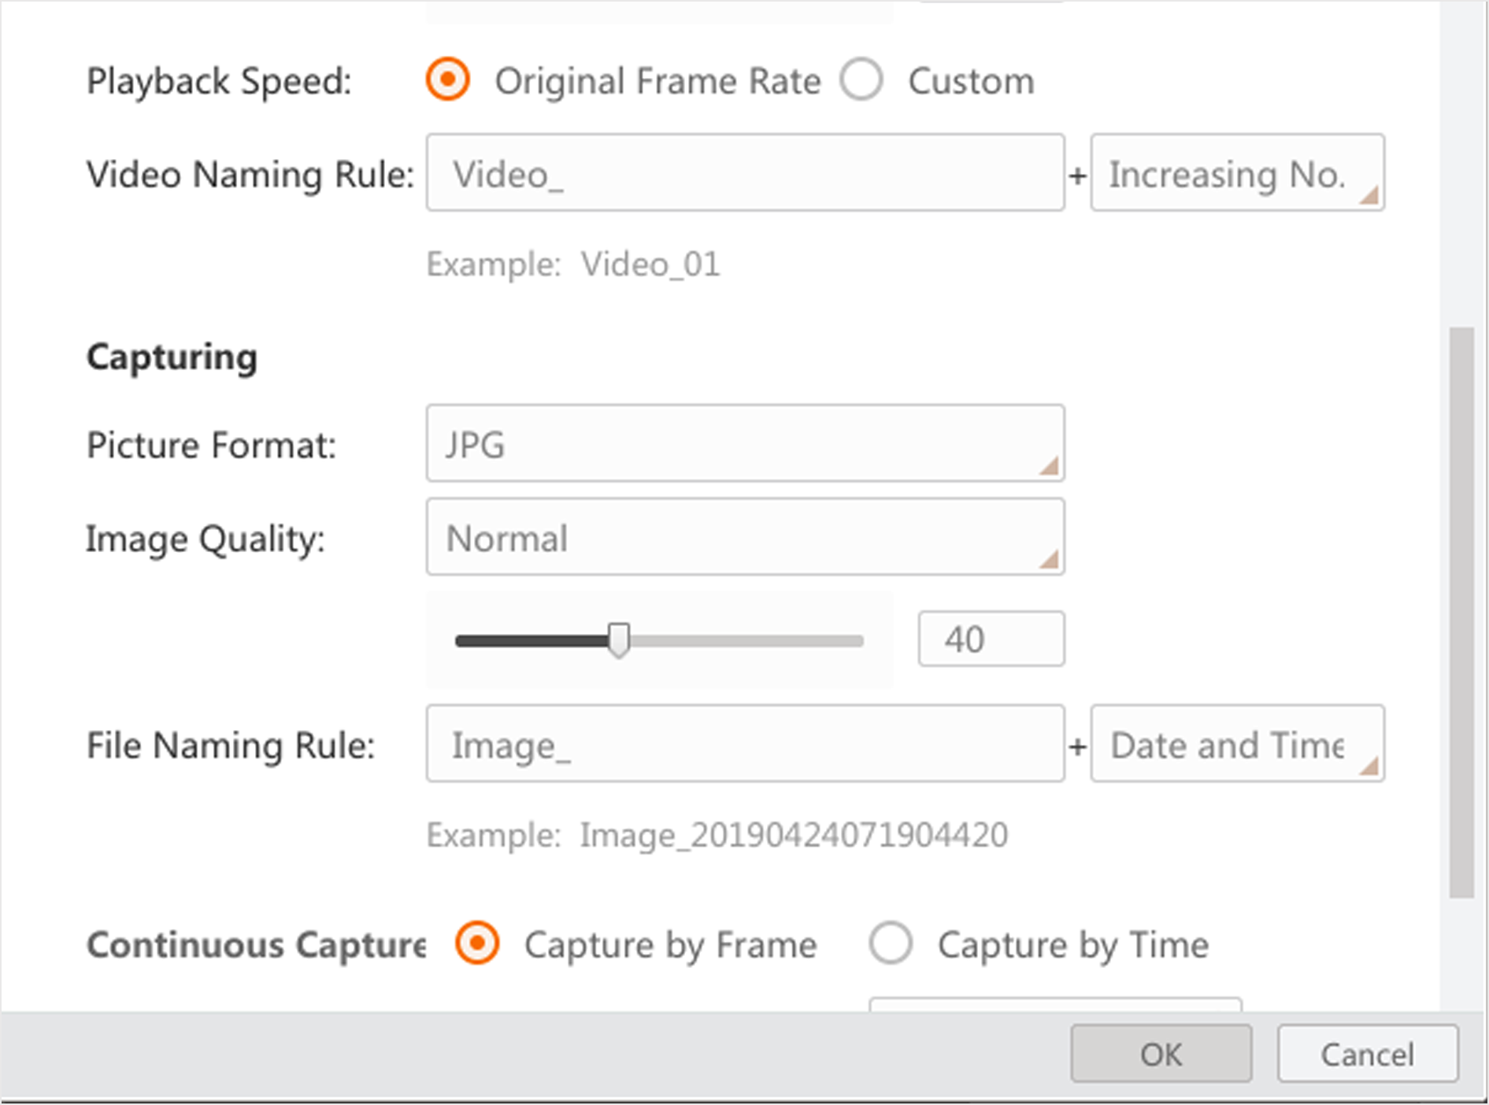Screen dimensions: 1489x1105
Task: Click scrollbar track below the thumb
Action: click(x=1461, y=953)
